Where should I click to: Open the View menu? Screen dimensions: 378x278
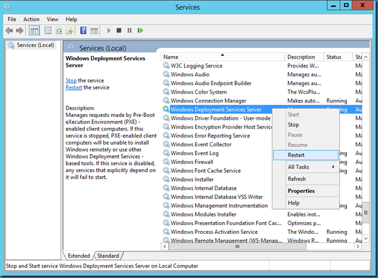point(52,19)
